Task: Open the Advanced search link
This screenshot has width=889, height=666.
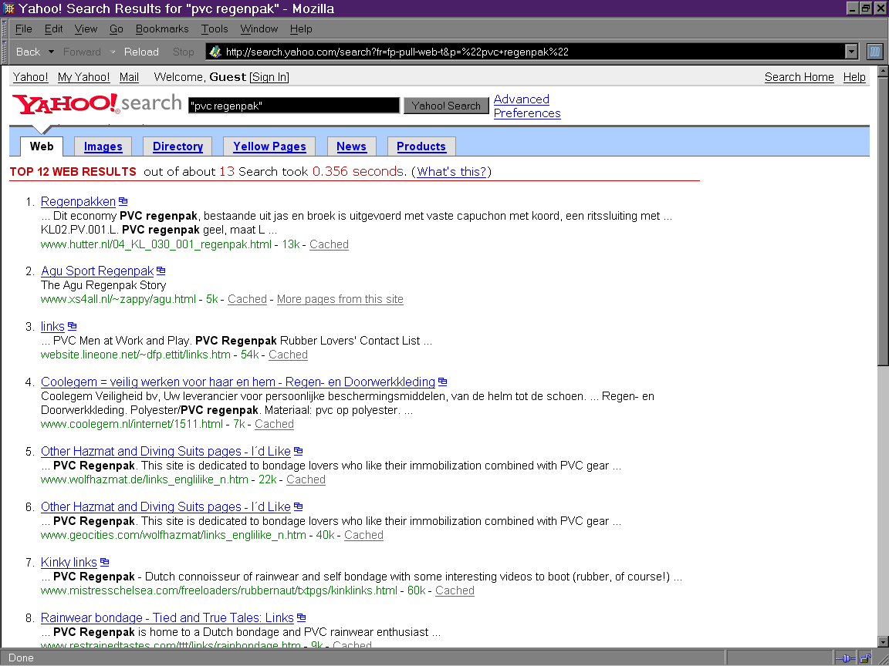Action: (522, 99)
